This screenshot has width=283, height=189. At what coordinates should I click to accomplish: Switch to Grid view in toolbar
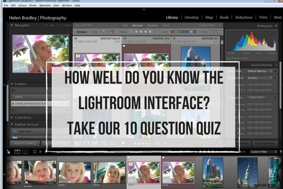[78, 144]
